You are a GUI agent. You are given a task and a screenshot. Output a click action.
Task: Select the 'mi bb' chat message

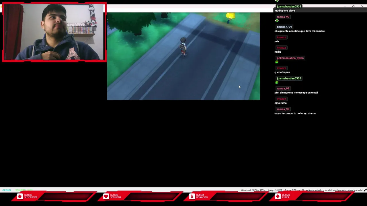tap(278, 52)
